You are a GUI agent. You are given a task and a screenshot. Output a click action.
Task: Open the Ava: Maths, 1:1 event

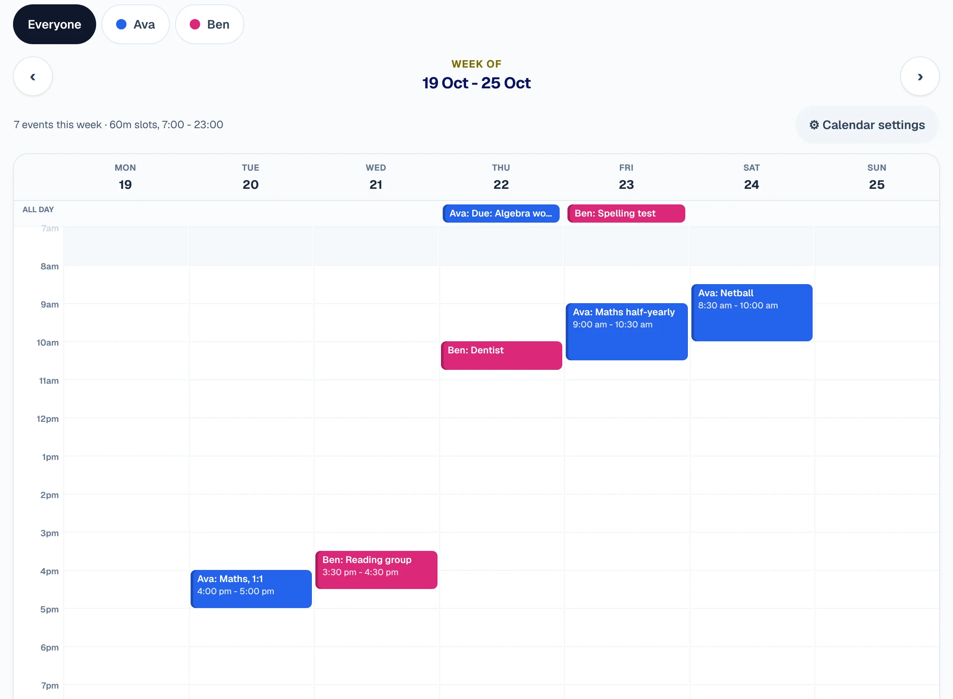tap(251, 589)
